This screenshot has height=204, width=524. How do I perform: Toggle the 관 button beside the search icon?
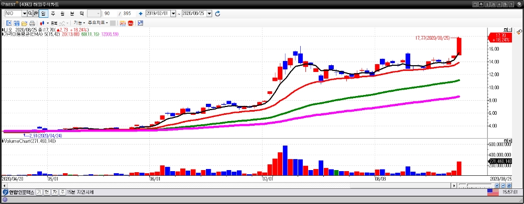coord(36,14)
